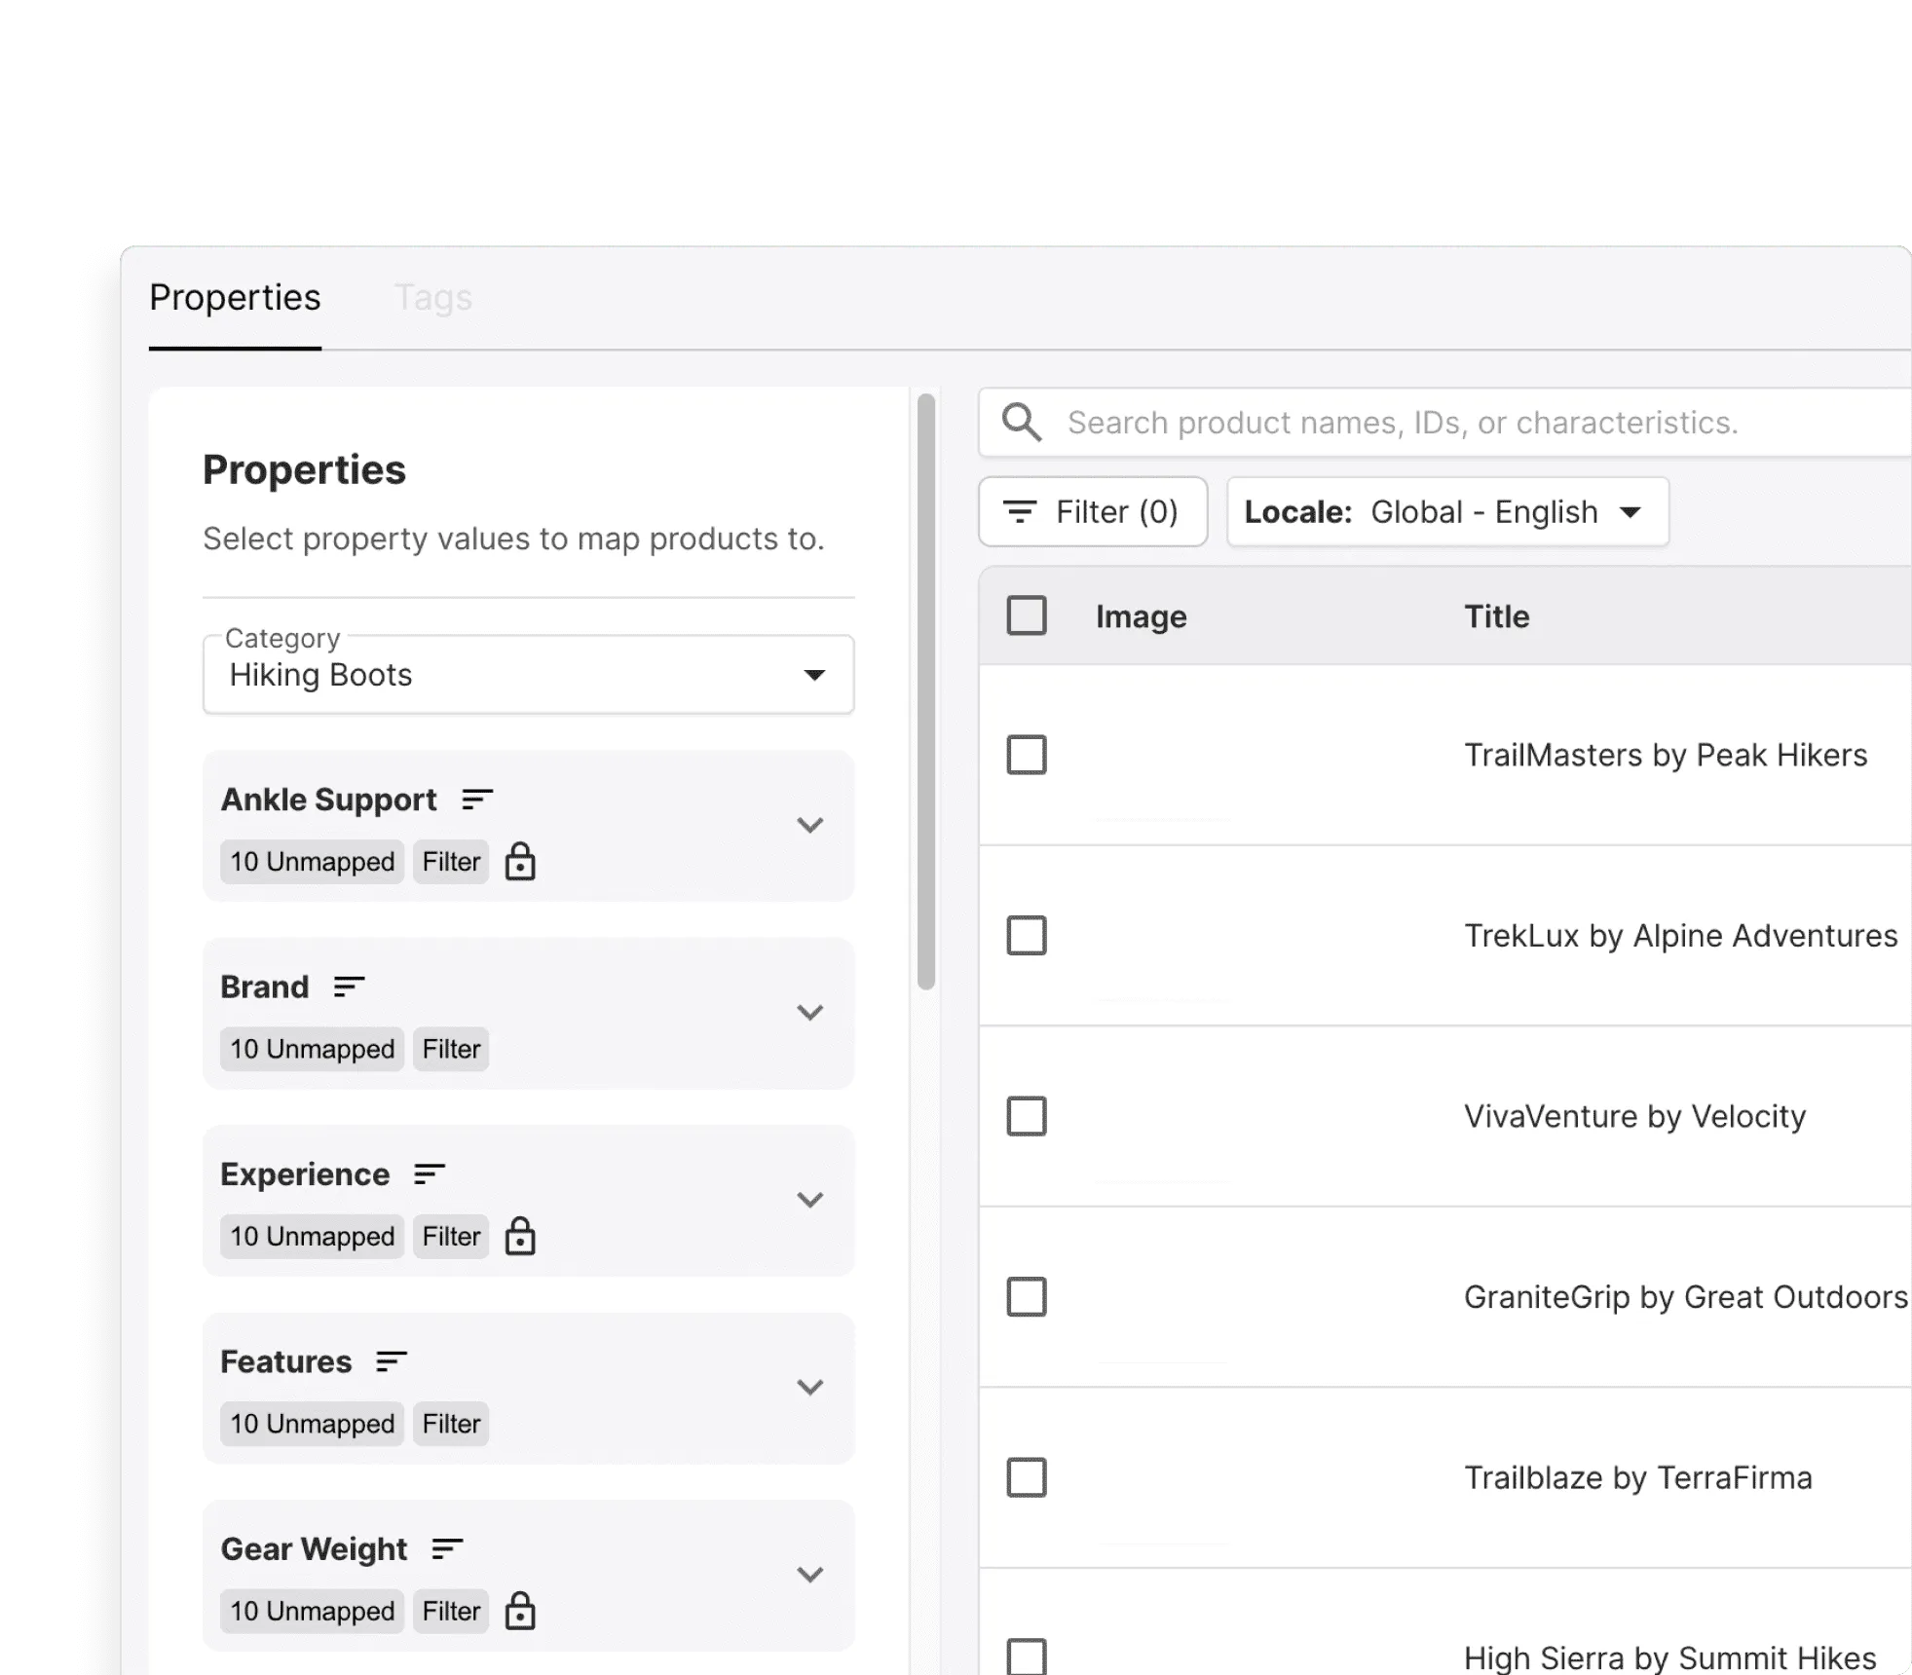The width and height of the screenshot is (1912, 1675).
Task: Click the Filter (0) button
Action: 1093,511
